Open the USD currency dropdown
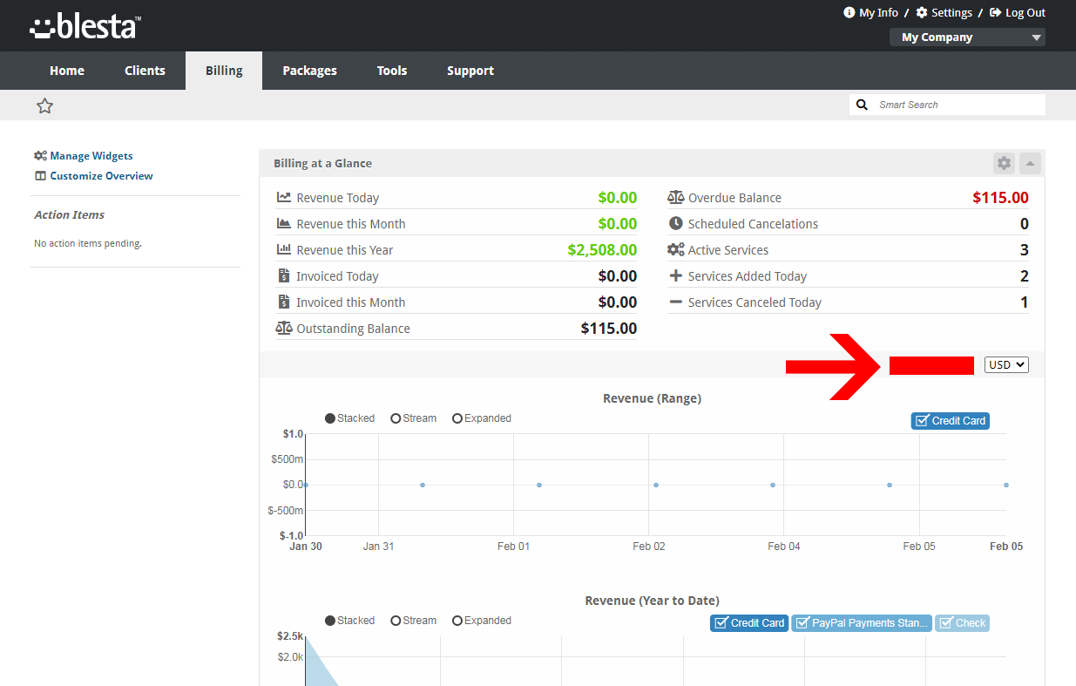 point(1006,365)
